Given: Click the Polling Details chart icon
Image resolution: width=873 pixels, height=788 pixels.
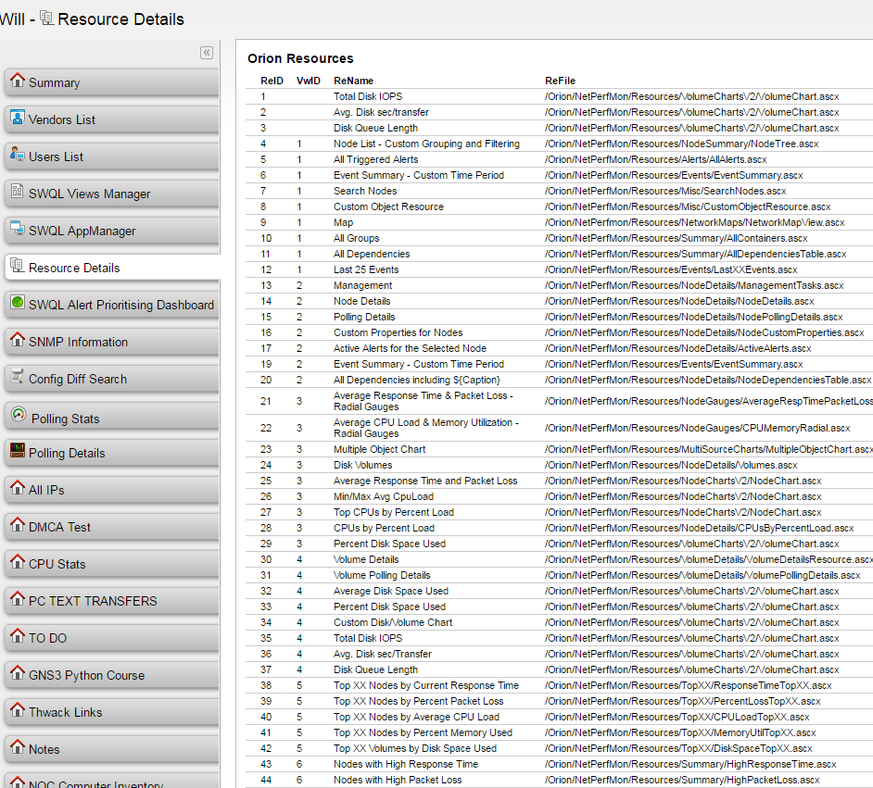Looking at the screenshot, I should (x=18, y=450).
